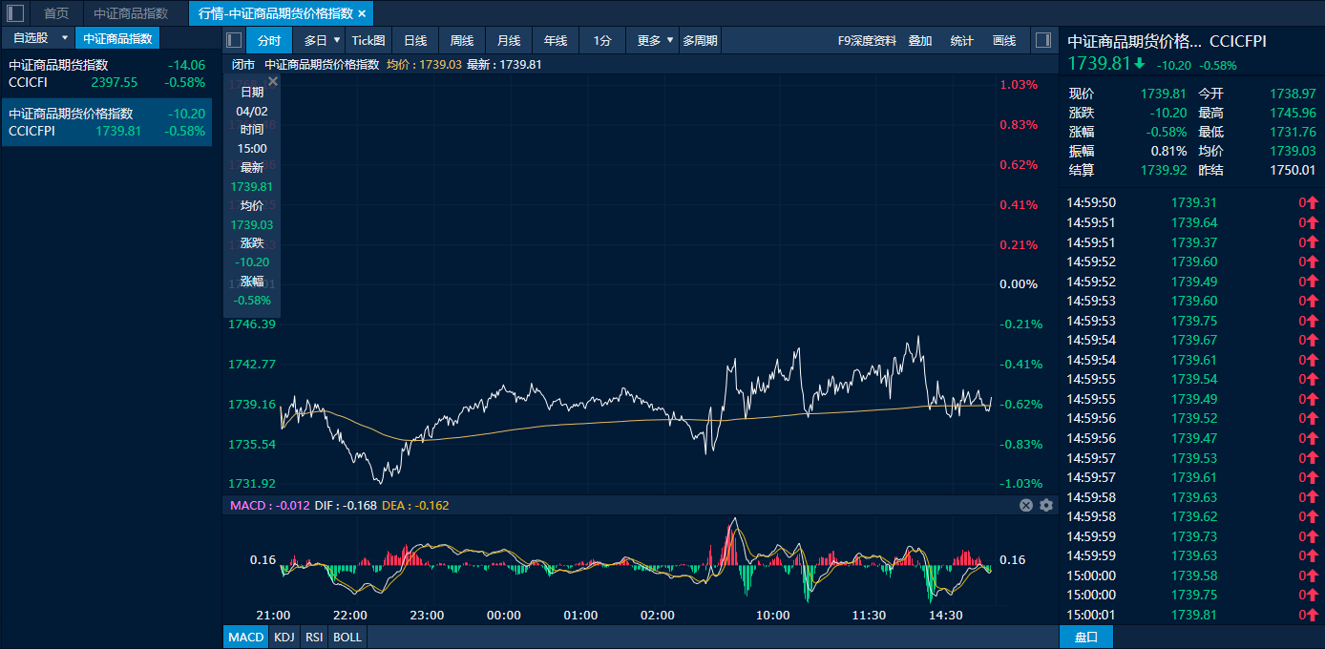The image size is (1325, 649).
Task: Switch indicator to RSI
Action: click(313, 637)
